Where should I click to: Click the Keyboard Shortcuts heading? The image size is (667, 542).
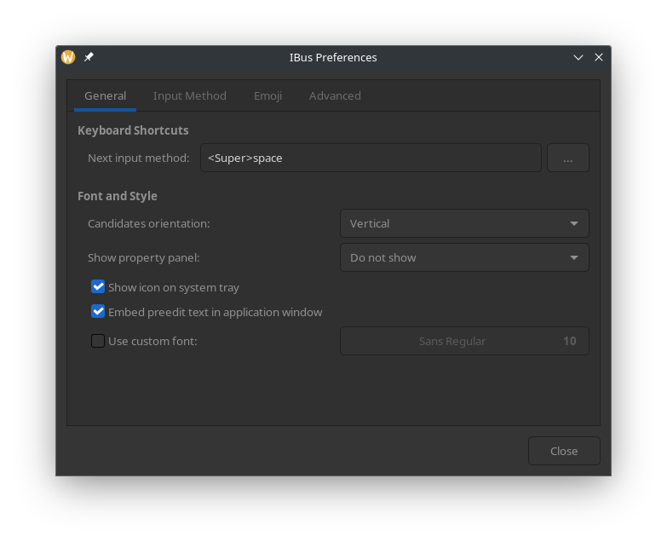133,130
